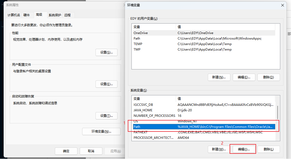Add a system variable with 新建(W)
This screenshot has width=291, height=159.
pos(219,149)
